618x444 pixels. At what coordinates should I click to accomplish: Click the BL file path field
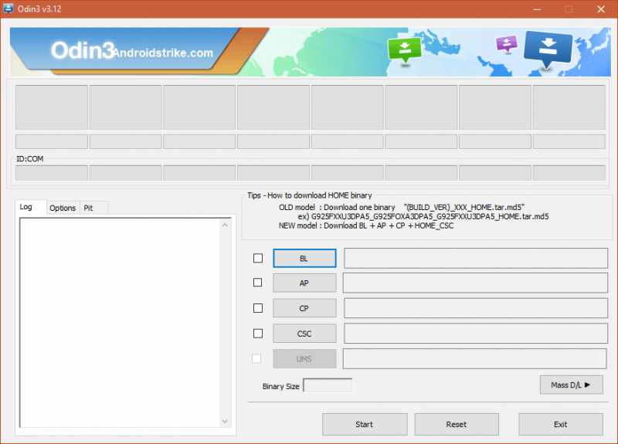[x=476, y=258]
